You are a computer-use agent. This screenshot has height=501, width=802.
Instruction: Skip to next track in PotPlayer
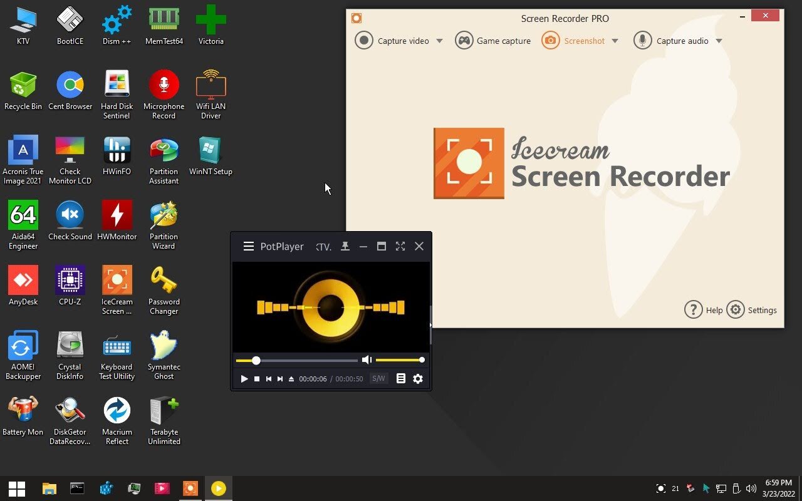(x=280, y=379)
